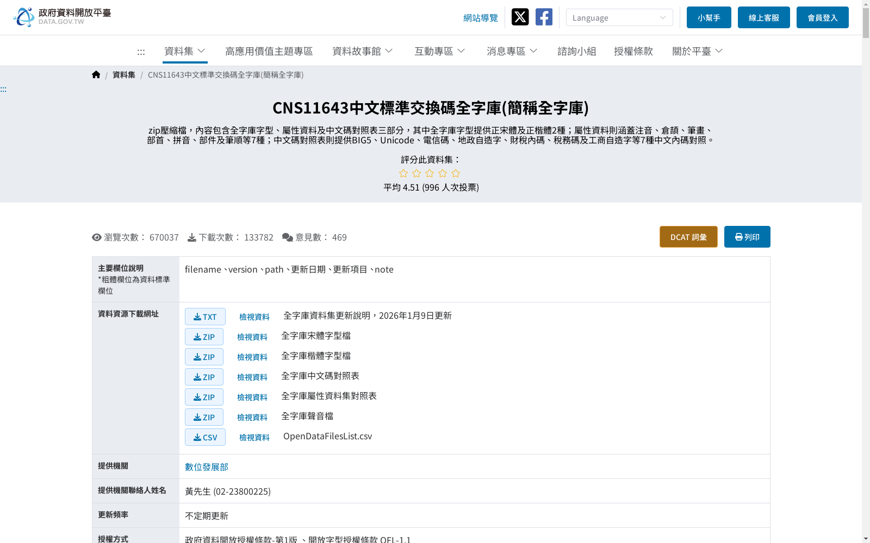Open 諮詢小組 menu item
The image size is (870, 543).
577,51
